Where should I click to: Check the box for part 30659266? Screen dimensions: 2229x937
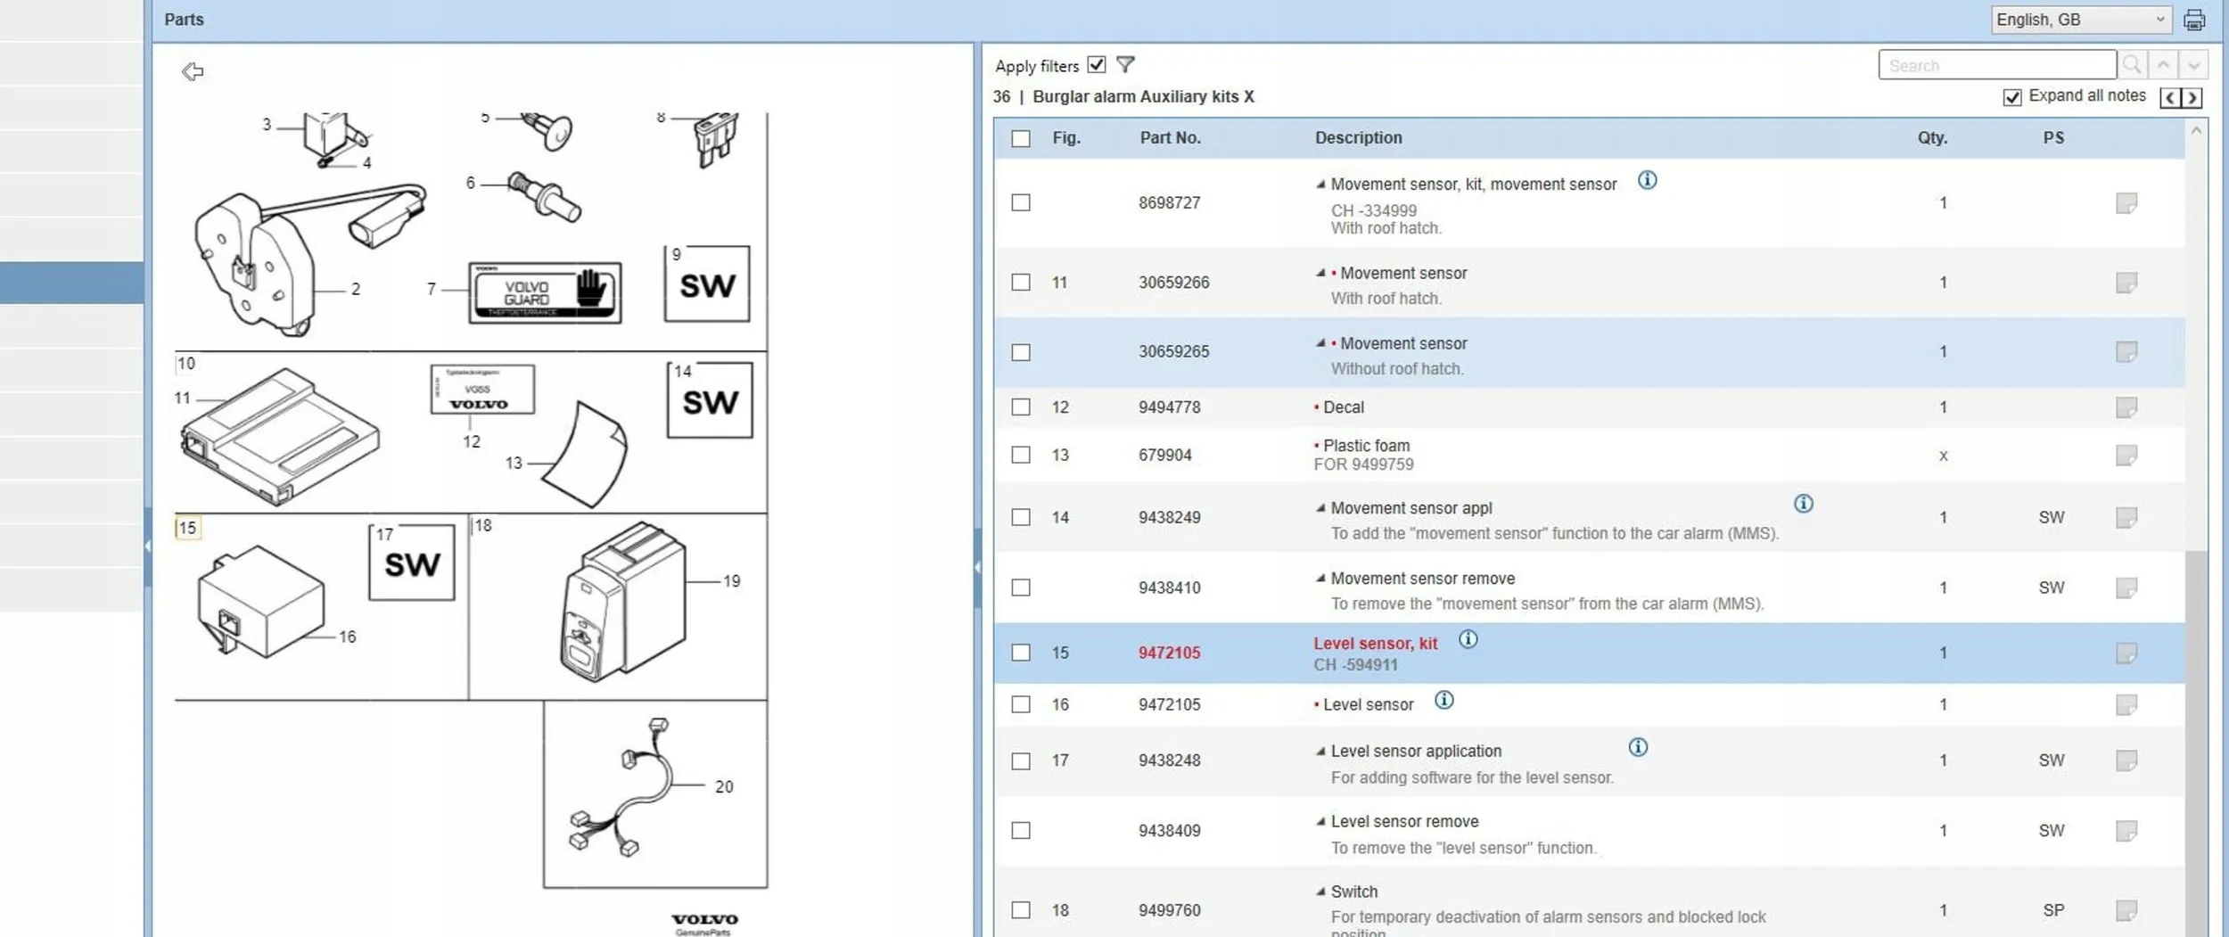tap(1021, 283)
